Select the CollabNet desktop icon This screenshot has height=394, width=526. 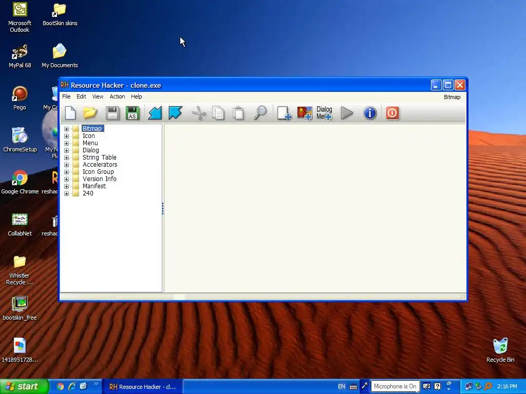tap(20, 224)
